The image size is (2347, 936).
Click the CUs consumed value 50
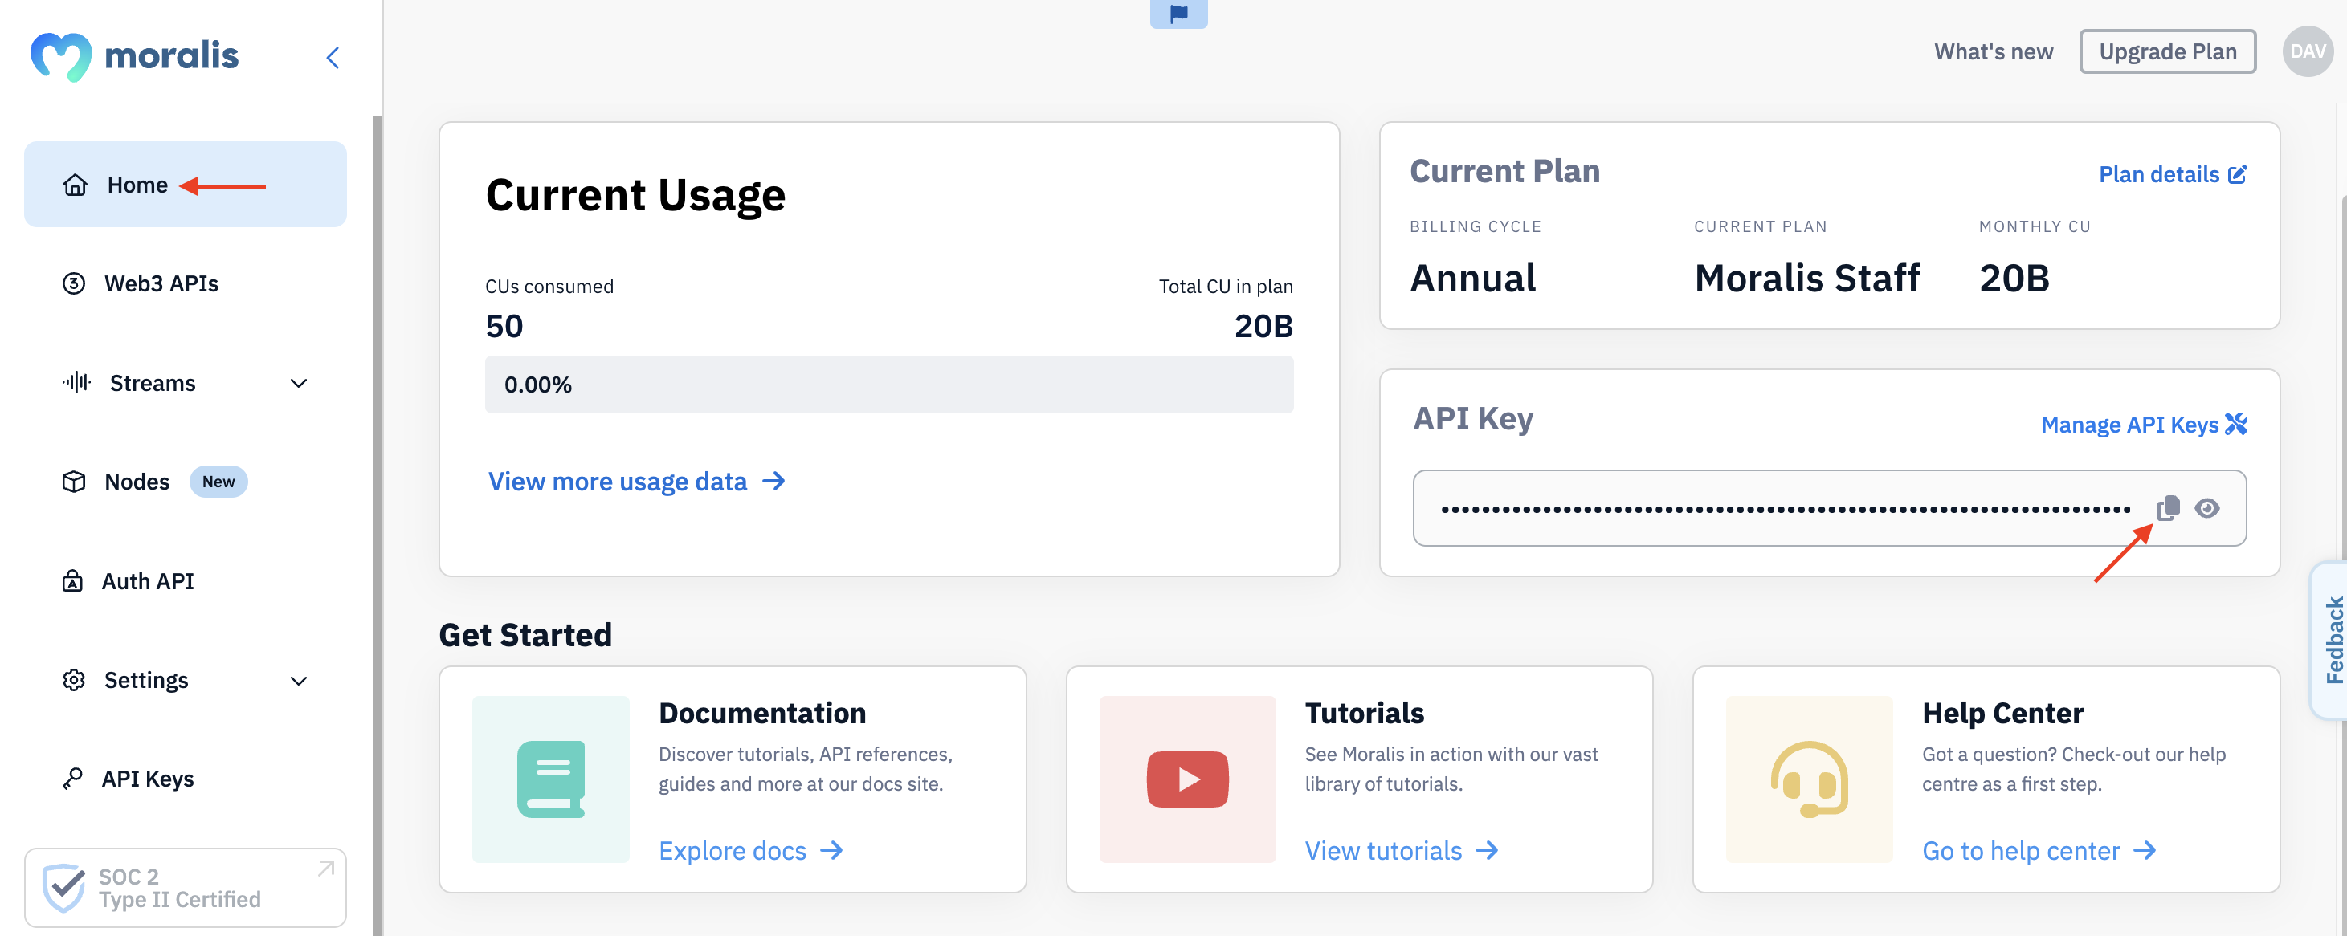[504, 326]
